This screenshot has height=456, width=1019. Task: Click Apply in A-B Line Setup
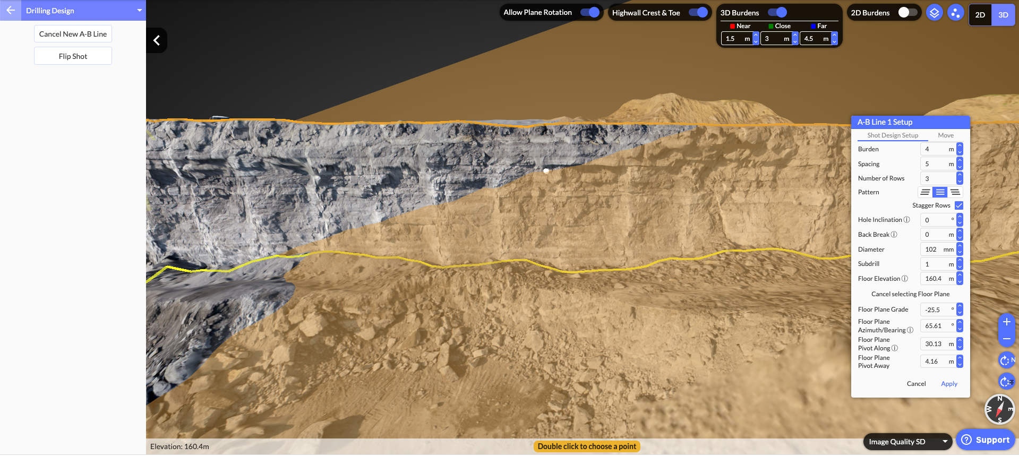(949, 384)
